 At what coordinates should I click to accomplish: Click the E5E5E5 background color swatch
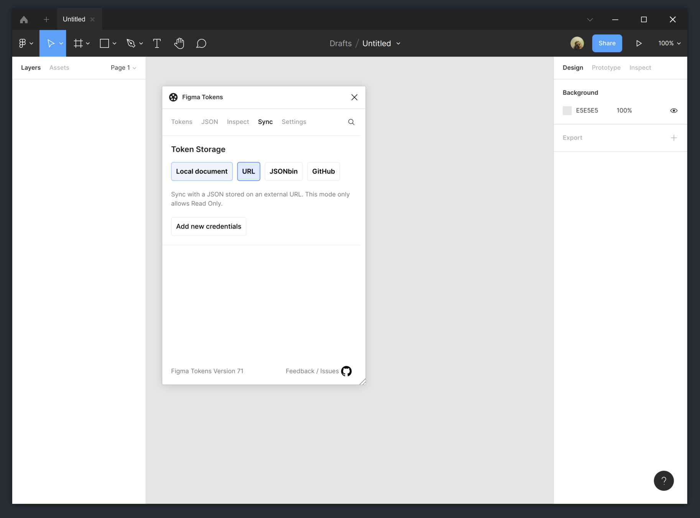click(x=567, y=111)
